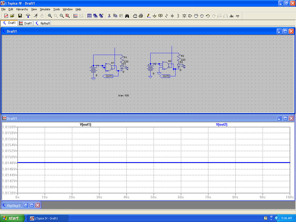This screenshot has width=296, height=222.
Task: Open the Hierarchy menu
Action: pyautogui.click(x=22, y=9)
